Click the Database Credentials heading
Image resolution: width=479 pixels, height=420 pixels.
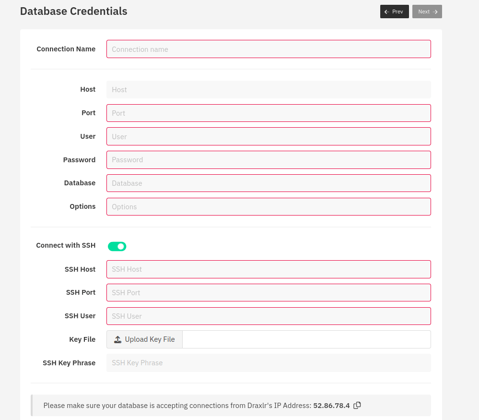coord(74,12)
